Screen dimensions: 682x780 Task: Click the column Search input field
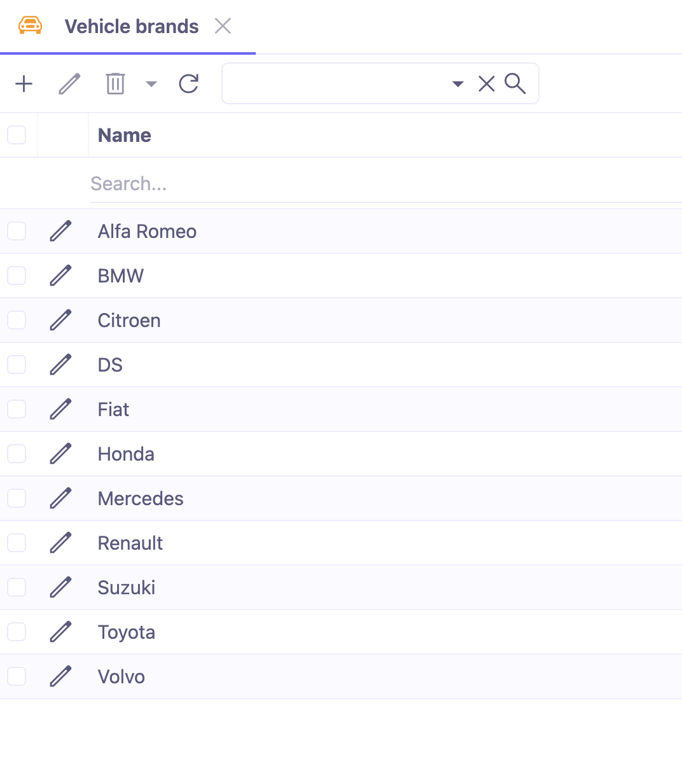[x=191, y=183]
